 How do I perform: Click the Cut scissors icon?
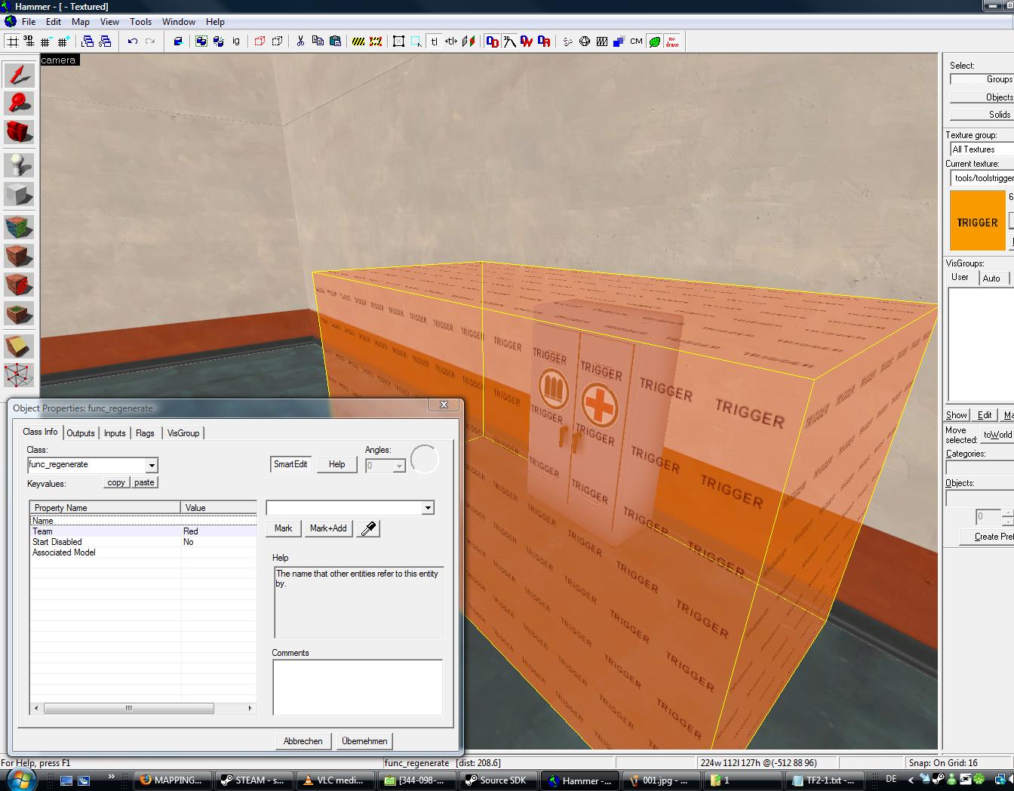point(300,42)
